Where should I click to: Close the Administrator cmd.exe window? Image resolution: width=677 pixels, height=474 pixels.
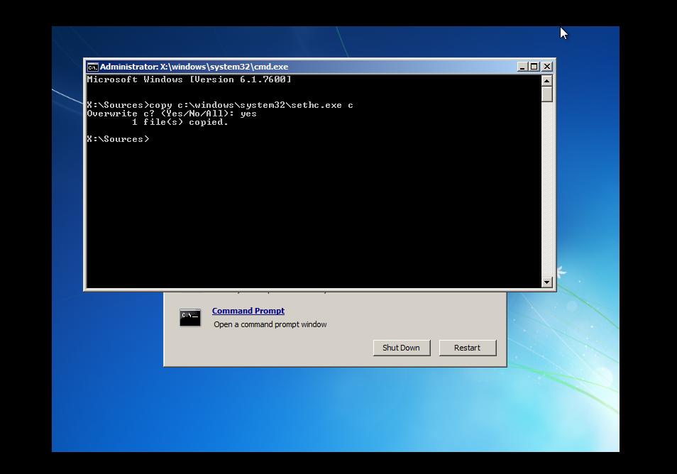pyautogui.click(x=546, y=67)
